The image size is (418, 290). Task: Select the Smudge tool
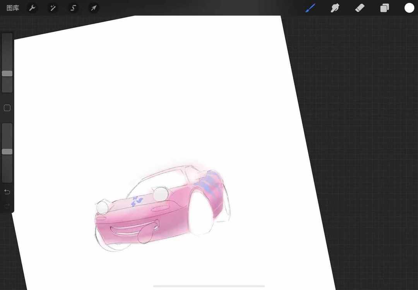click(x=335, y=8)
